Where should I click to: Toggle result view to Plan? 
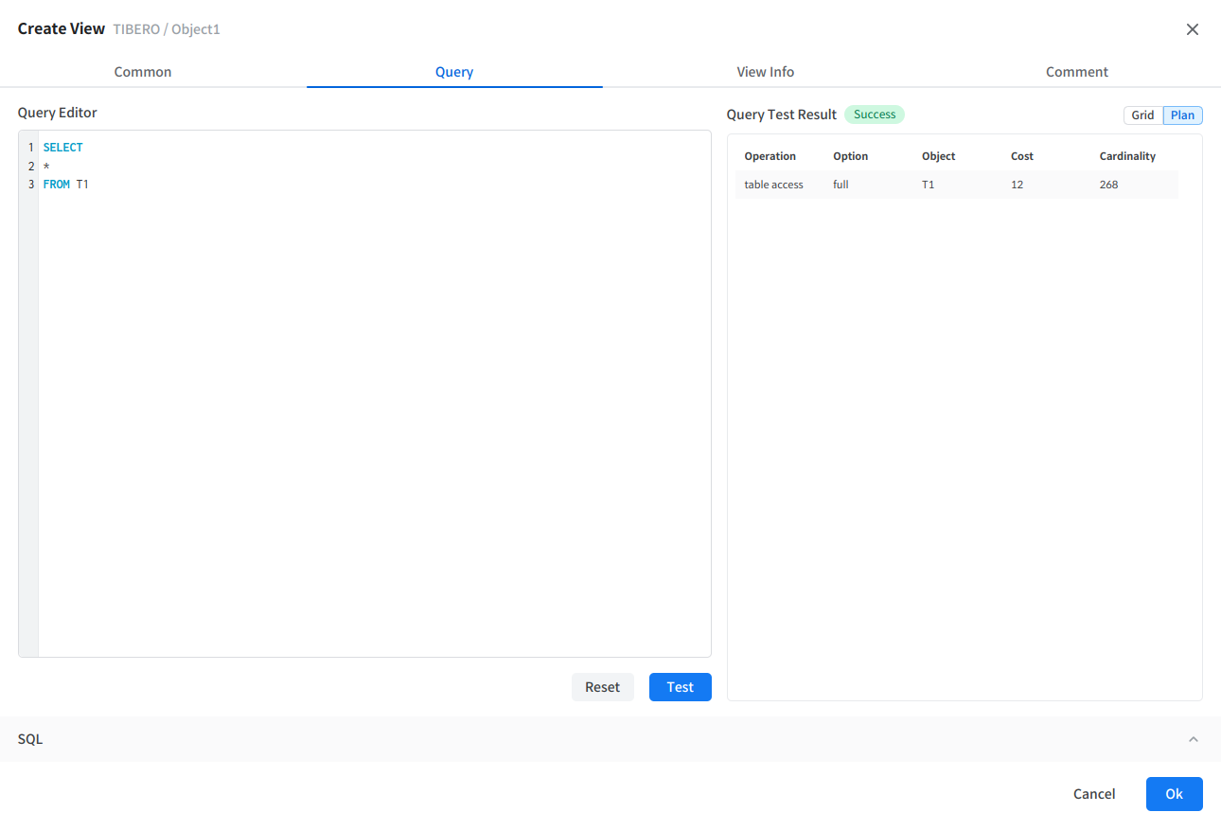point(1182,115)
